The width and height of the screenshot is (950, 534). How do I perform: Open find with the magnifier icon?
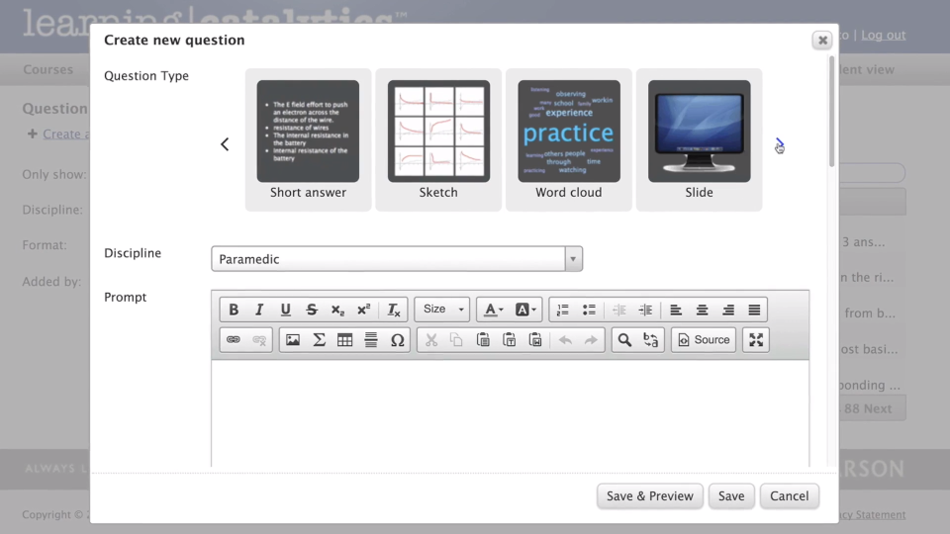point(624,339)
